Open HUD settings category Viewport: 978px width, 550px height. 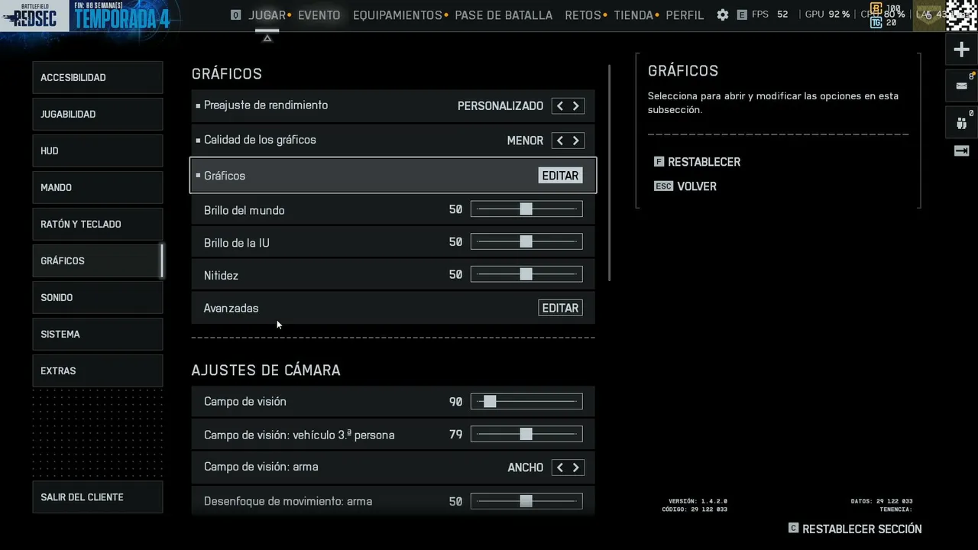[98, 151]
